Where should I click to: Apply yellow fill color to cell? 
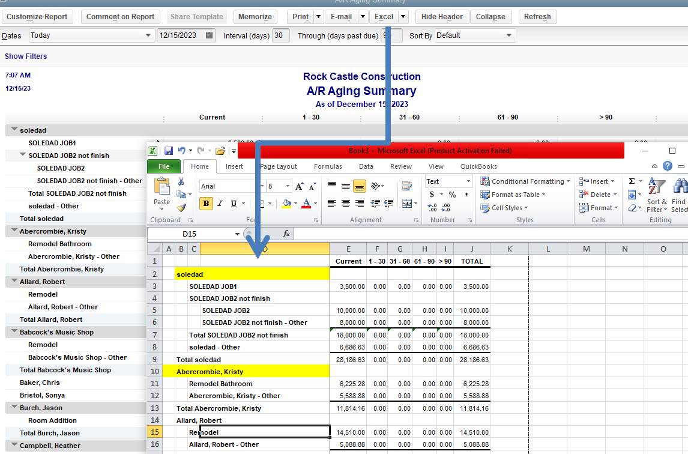[x=286, y=204]
